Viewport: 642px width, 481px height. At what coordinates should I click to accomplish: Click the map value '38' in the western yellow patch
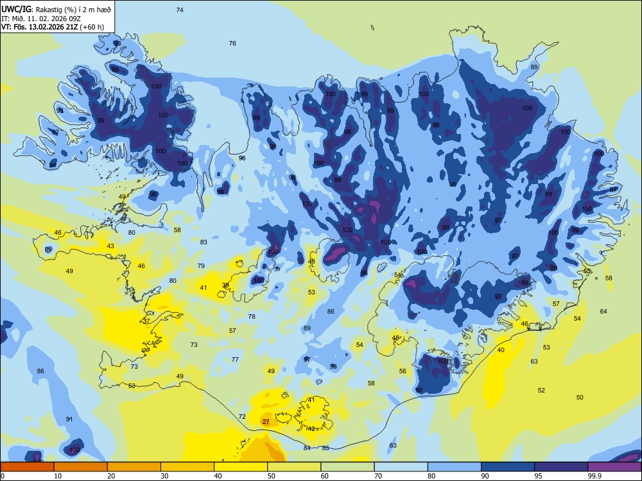click(225, 285)
